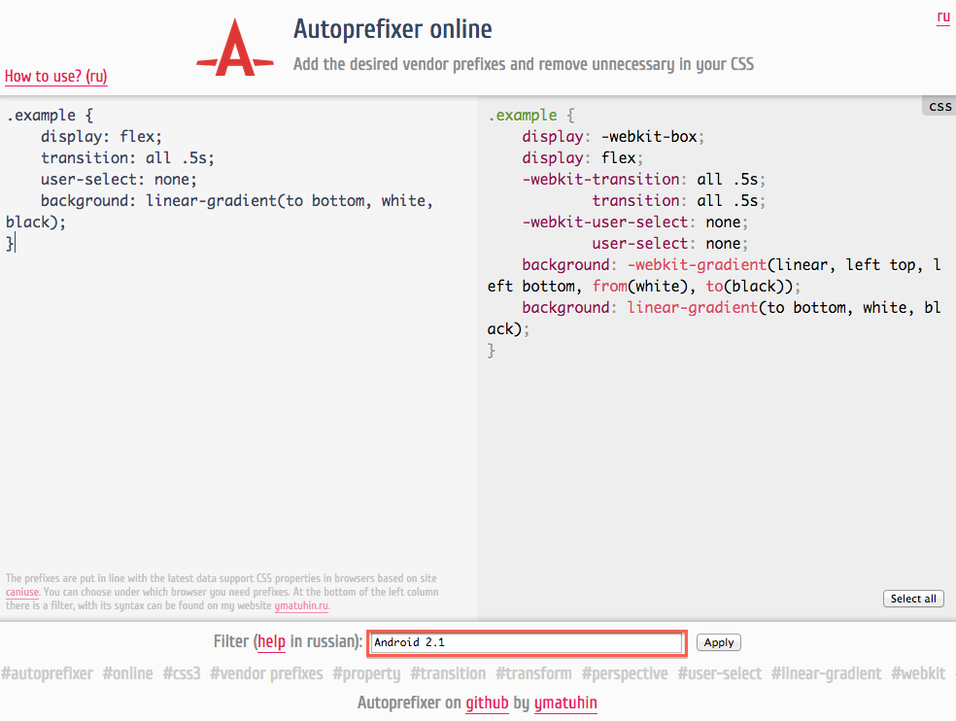Click the input line 'display: flex;'
Viewport: 956px width, 721px height.
coord(101,137)
